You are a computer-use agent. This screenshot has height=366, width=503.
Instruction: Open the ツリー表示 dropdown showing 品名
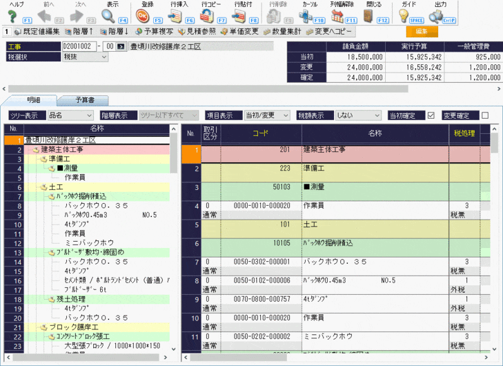70,115
